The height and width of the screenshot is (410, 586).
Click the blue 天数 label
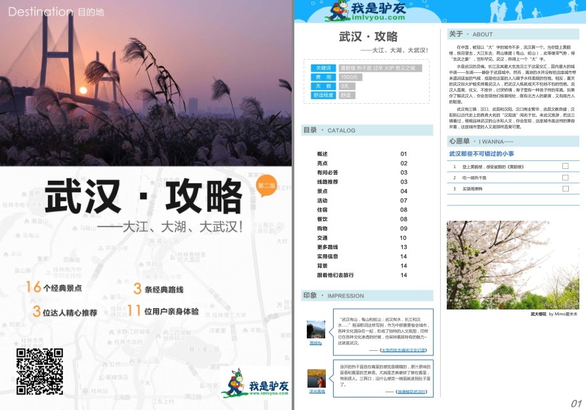pos(323,86)
